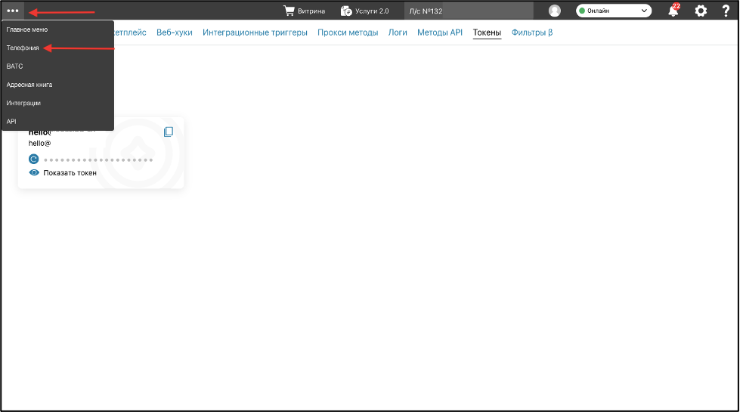
Task: Click the hidden token dots field
Action: click(x=98, y=160)
